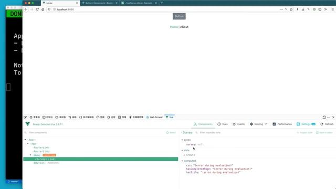336x189 pixels.
Task: Open the 性能 performance devtools tab
Action: (100, 117)
